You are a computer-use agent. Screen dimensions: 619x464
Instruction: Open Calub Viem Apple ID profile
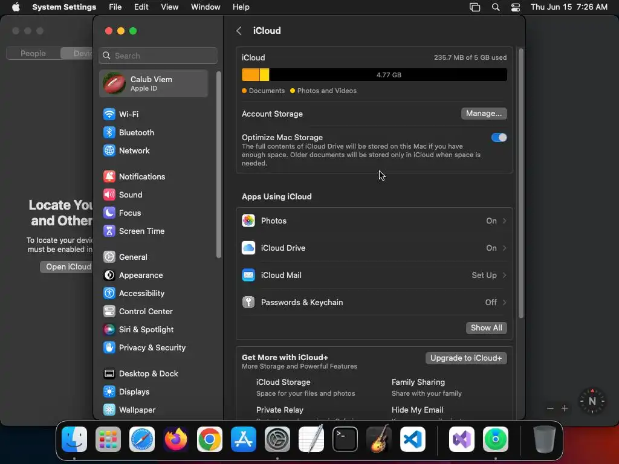tap(154, 83)
